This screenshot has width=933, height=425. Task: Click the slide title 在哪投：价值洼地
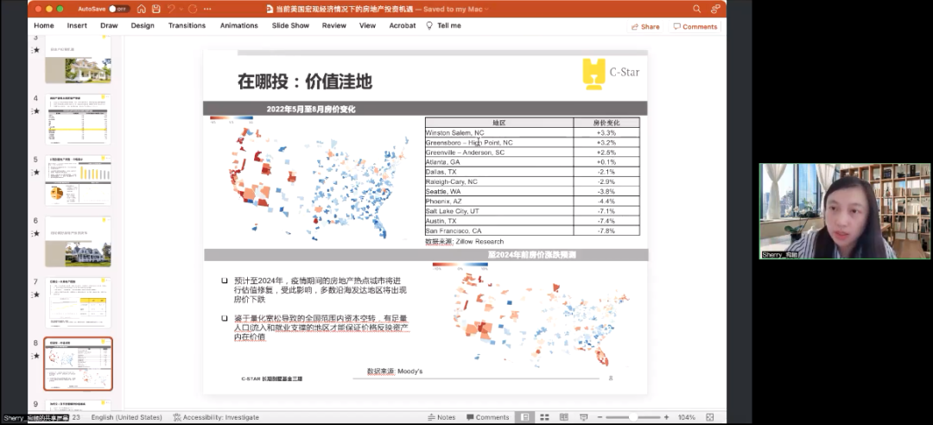305,81
